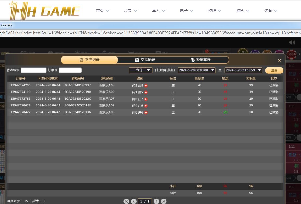Go to the next records page
This screenshot has height=204, width=301.
pyautogui.click(x=156, y=201)
